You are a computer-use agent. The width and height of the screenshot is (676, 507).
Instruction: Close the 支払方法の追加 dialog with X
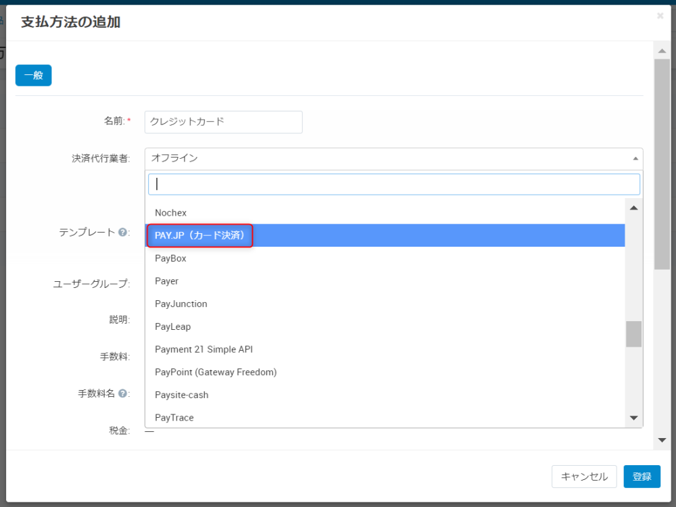[x=660, y=16]
